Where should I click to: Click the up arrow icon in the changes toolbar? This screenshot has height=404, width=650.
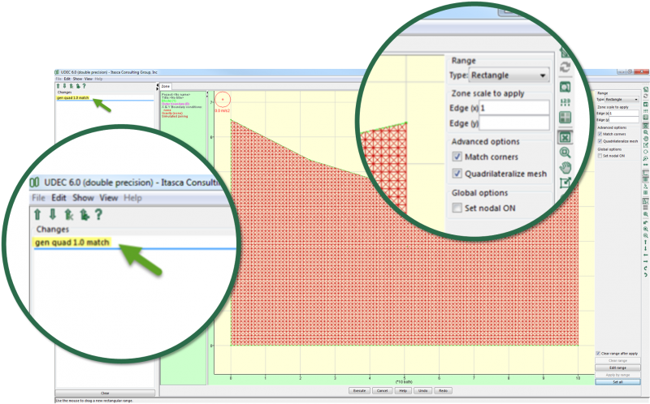37,214
